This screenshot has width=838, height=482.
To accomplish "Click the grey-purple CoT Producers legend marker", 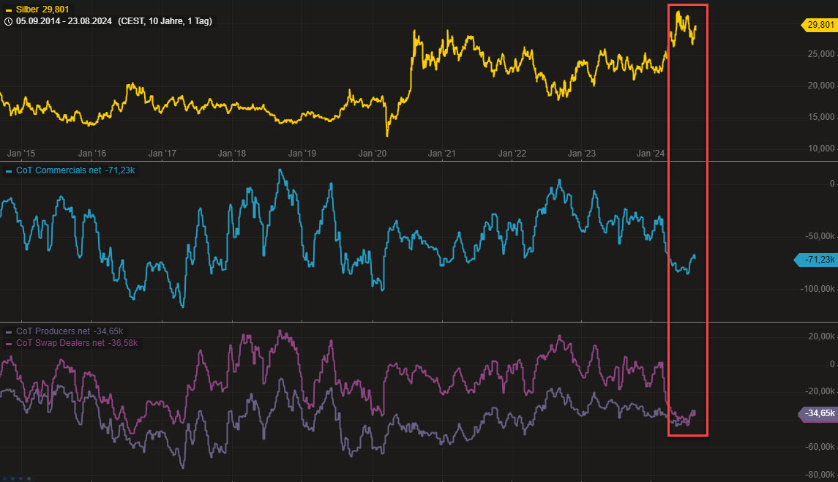I will [x=8, y=331].
